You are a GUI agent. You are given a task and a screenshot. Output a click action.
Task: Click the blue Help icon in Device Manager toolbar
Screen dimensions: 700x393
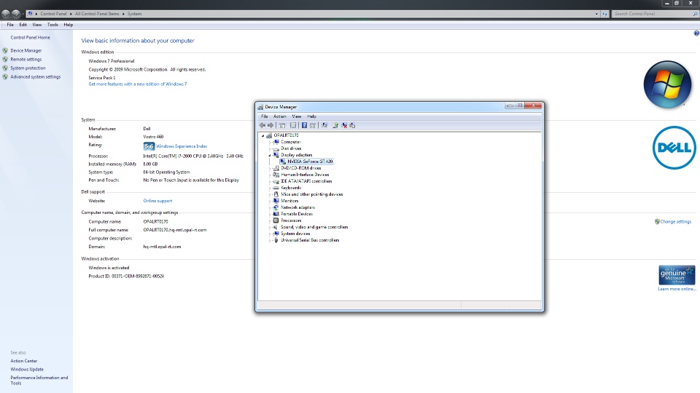(305, 126)
